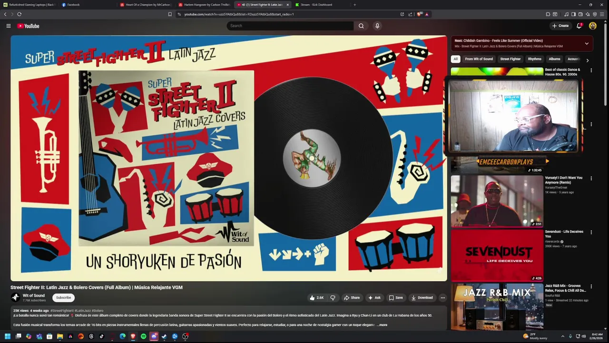This screenshot has height=343, width=609.
Task: Go to YouTube home via logo
Action: (x=28, y=26)
